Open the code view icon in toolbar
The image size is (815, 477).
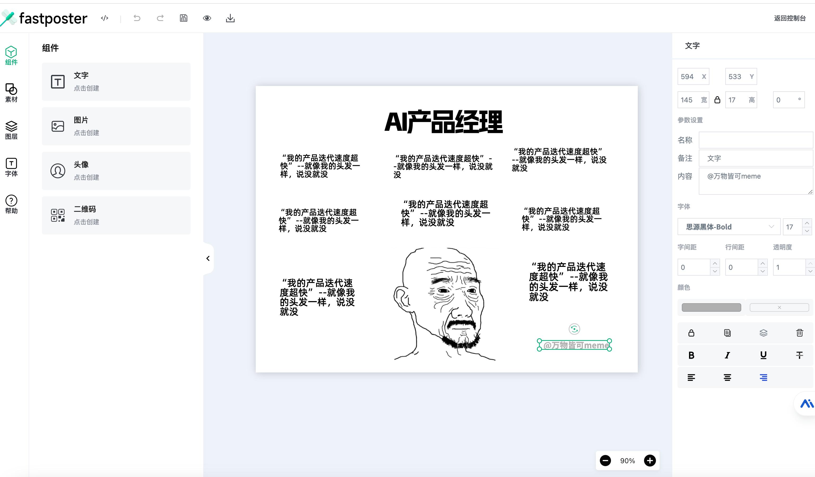click(105, 18)
